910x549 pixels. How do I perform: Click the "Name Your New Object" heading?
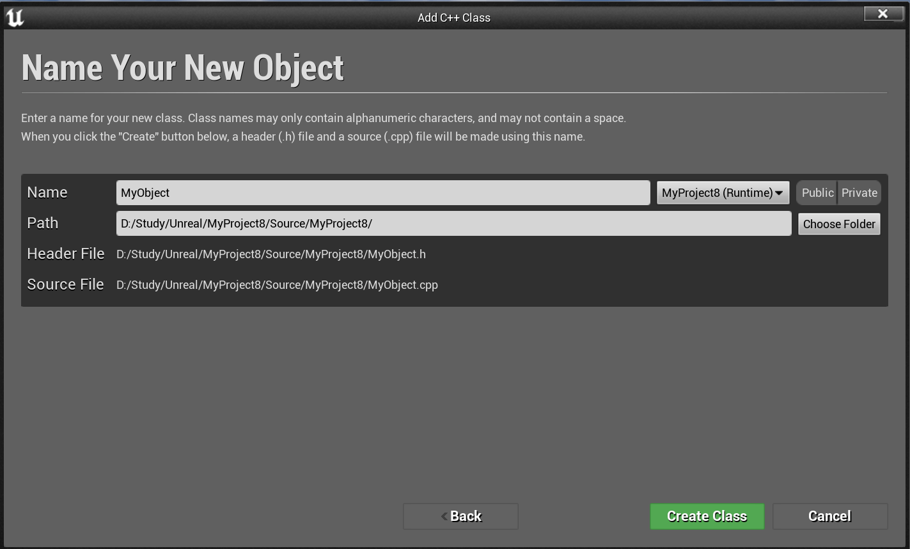pos(183,67)
